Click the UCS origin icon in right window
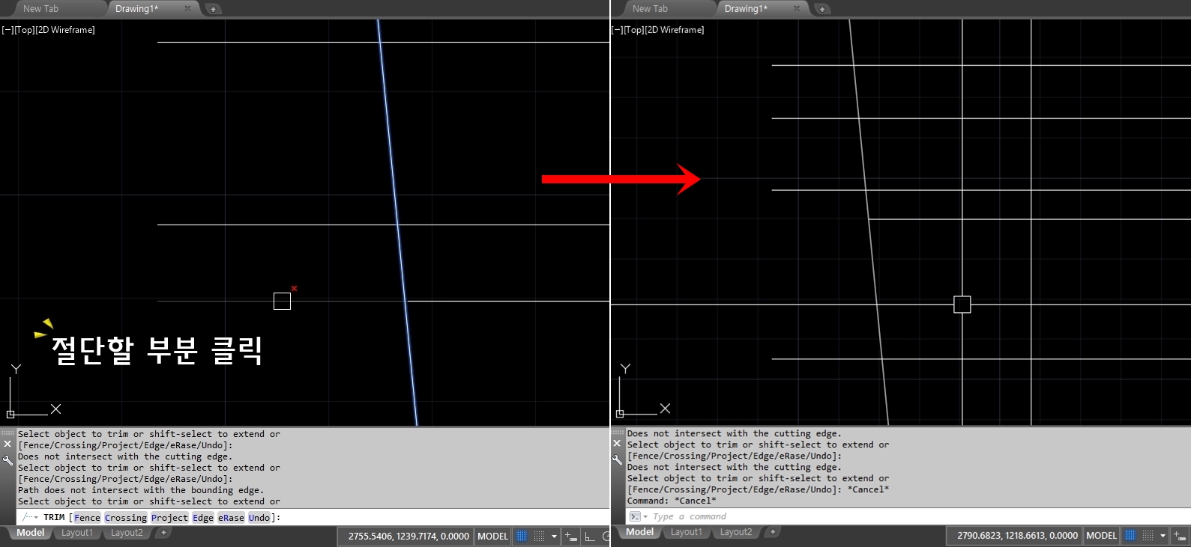This screenshot has width=1191, height=547. pos(620,414)
